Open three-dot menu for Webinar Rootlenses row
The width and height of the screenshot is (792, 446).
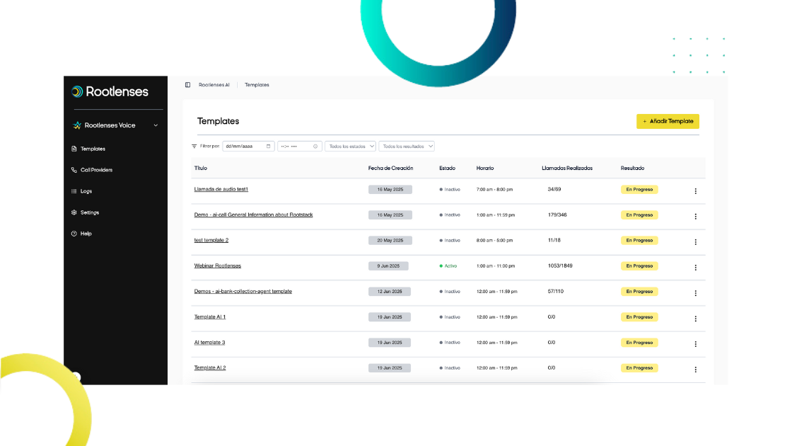tap(695, 268)
